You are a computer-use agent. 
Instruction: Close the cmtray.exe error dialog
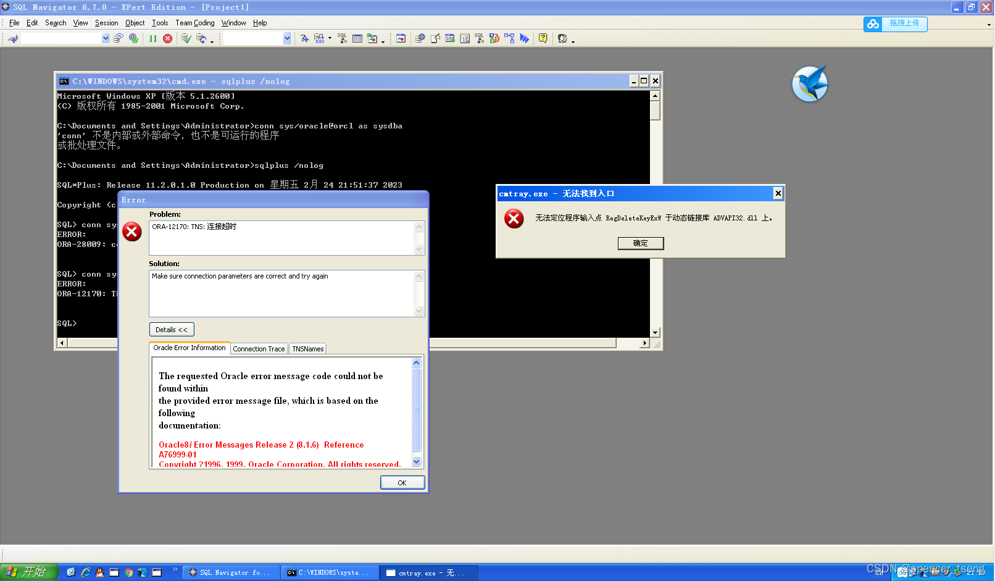tap(778, 193)
